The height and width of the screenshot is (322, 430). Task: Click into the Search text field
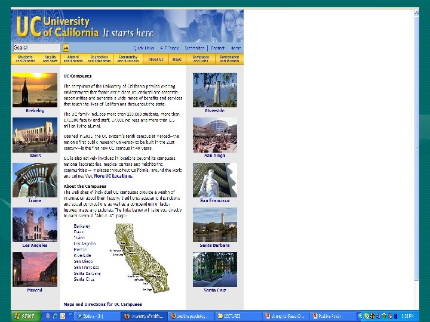(36, 48)
